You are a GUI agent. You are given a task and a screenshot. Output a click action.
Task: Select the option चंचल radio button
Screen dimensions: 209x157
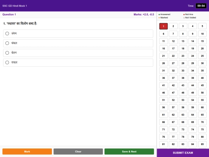pos(7,43)
